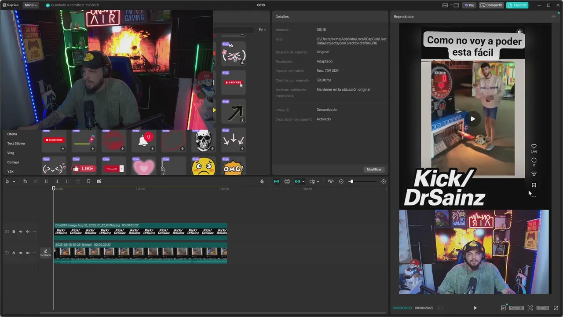Click the more options dots on video track
Image resolution: width=563 pixels, height=317 pixels.
pos(35,253)
